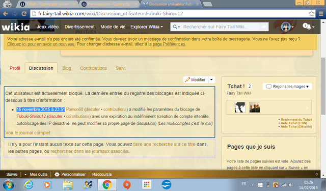
Task: Switch to Tchat browser tab
Action: pos(48,4)
